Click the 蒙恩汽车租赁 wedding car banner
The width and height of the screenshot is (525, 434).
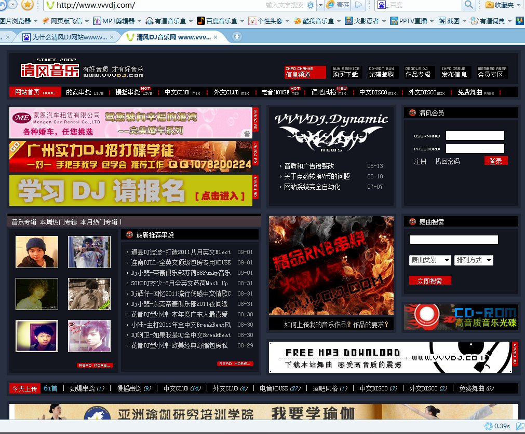tap(130, 123)
